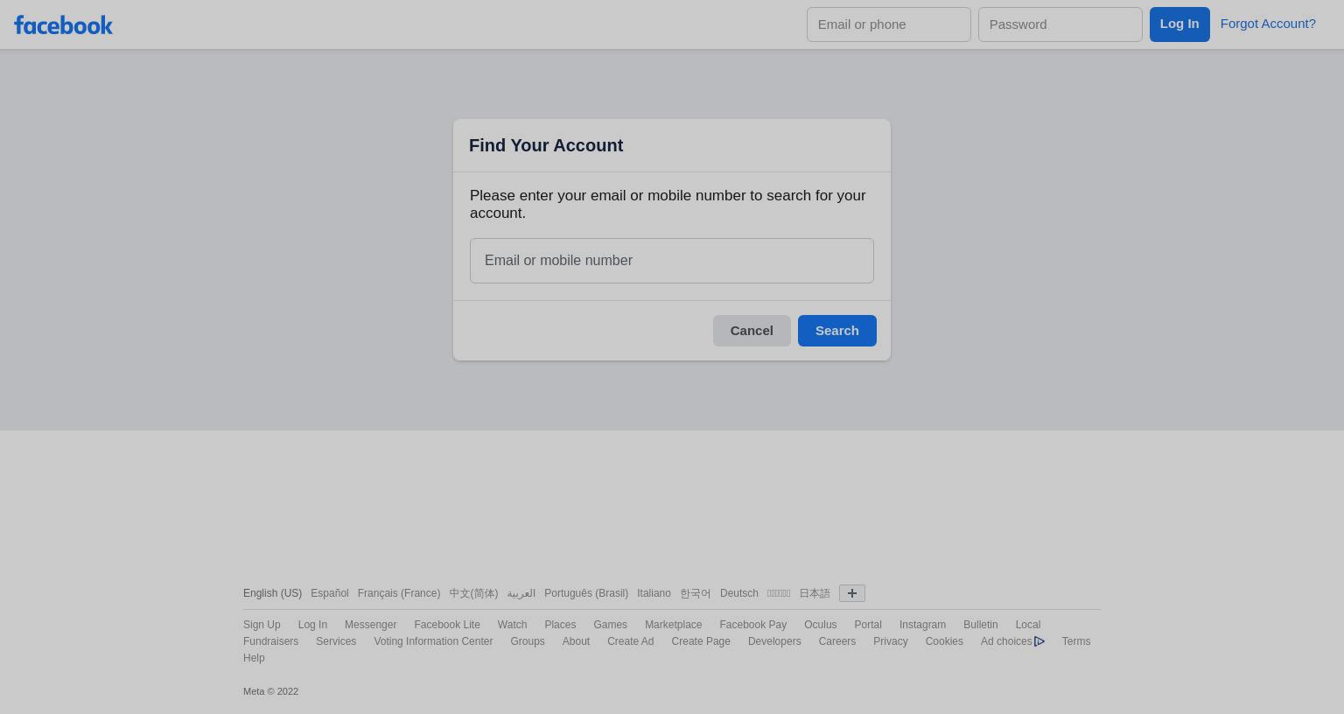
Task: Open the Facebook Pay link
Action: 752,625
